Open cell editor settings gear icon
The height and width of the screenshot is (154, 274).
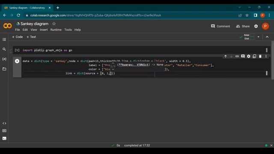point(249,56)
